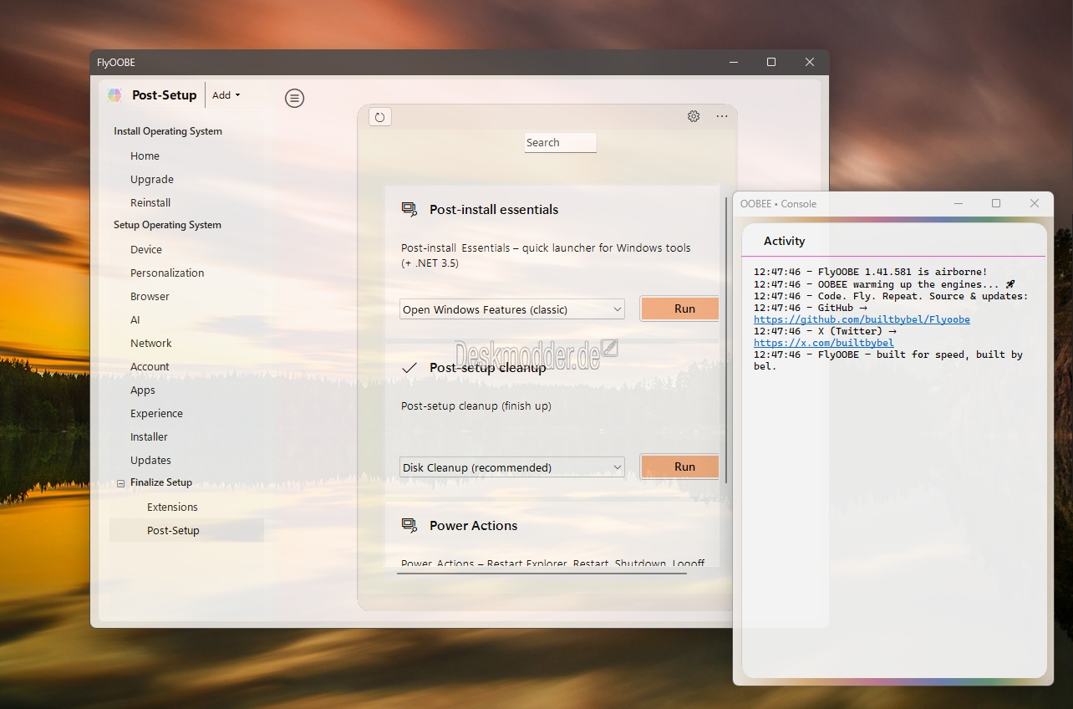The width and height of the screenshot is (1073, 709).
Task: Expand the Open Windows Features combo box
Action: click(x=511, y=309)
